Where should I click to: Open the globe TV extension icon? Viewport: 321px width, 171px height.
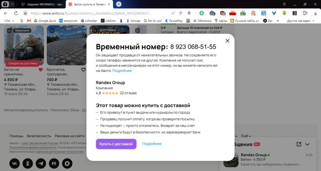pos(212,13)
